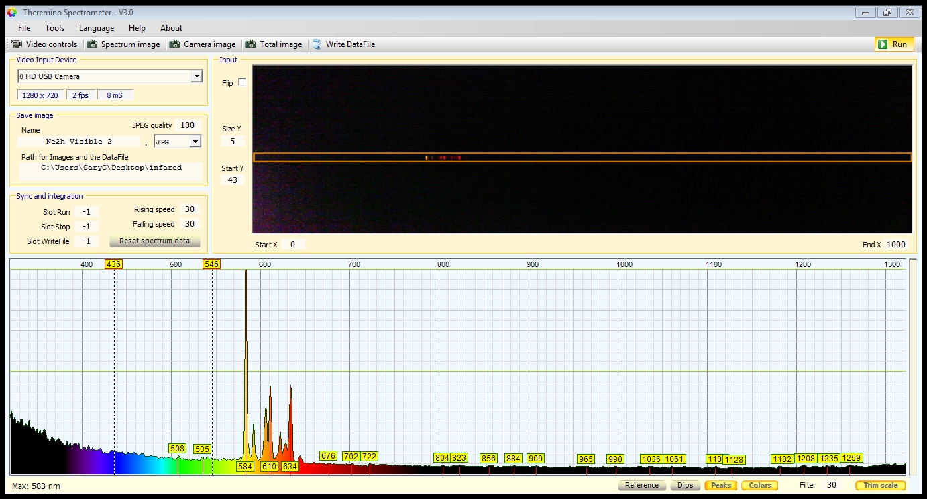This screenshot has height=499, width=927.
Task: Enable the Flip checkbox
Action: pos(242,82)
